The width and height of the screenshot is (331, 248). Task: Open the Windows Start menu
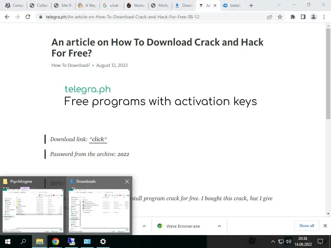click(x=8, y=242)
